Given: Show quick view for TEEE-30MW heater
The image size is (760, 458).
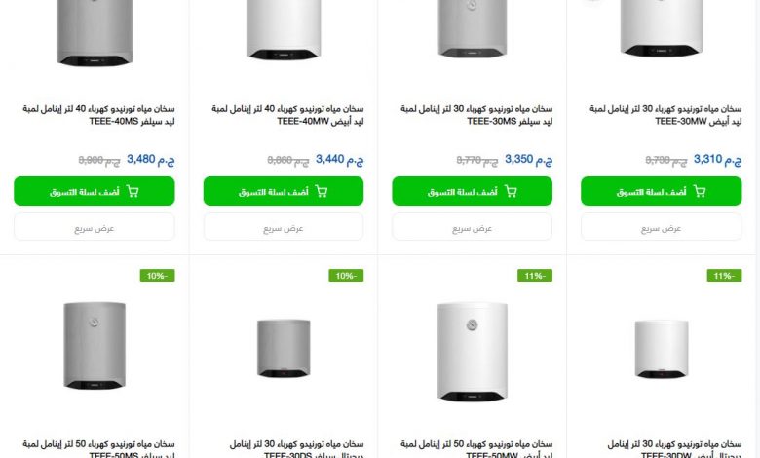Looking at the screenshot, I should click(661, 228).
